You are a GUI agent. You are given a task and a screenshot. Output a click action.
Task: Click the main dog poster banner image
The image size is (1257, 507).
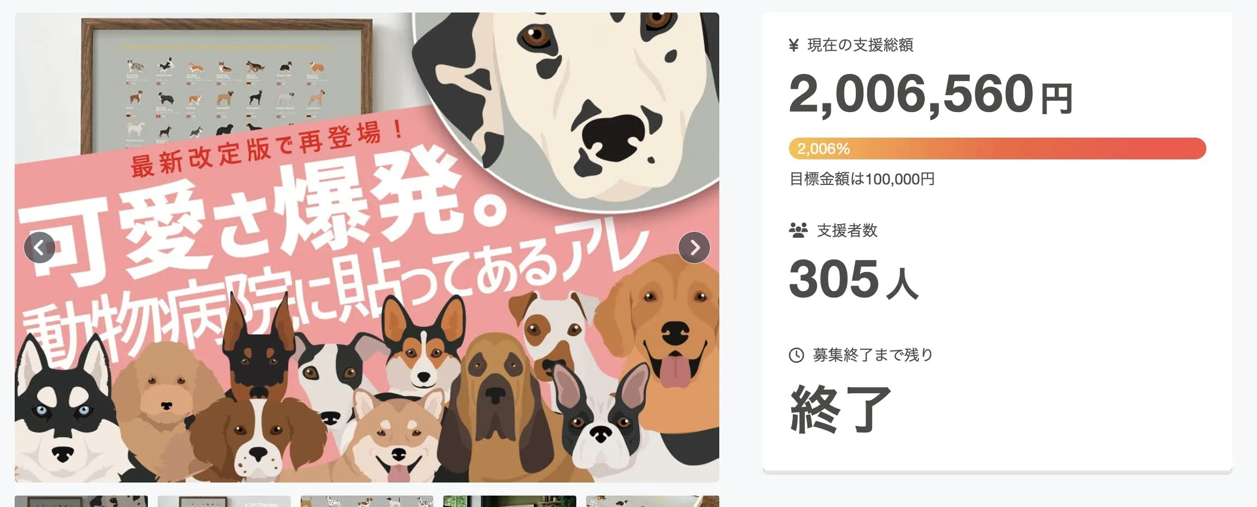[x=367, y=248]
